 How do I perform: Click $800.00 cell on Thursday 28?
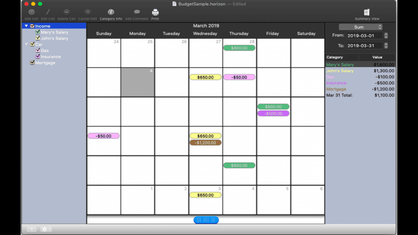coord(239,48)
